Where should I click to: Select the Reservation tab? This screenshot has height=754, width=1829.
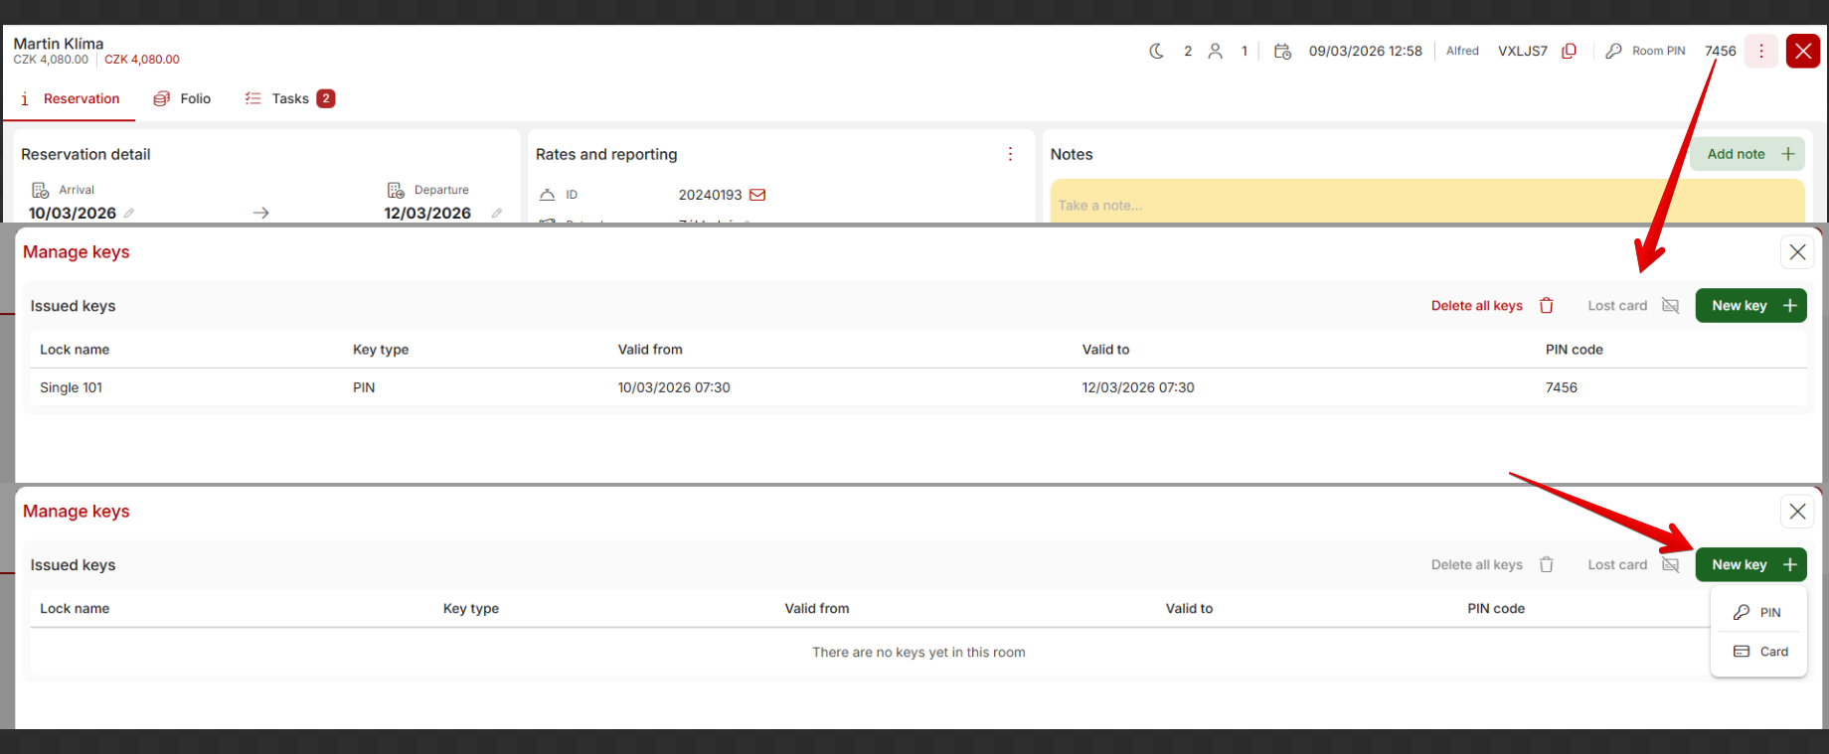[70, 98]
